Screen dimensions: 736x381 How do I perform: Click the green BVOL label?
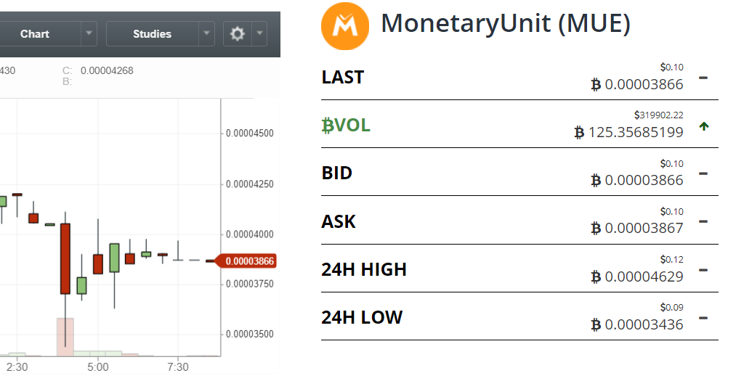(x=346, y=125)
